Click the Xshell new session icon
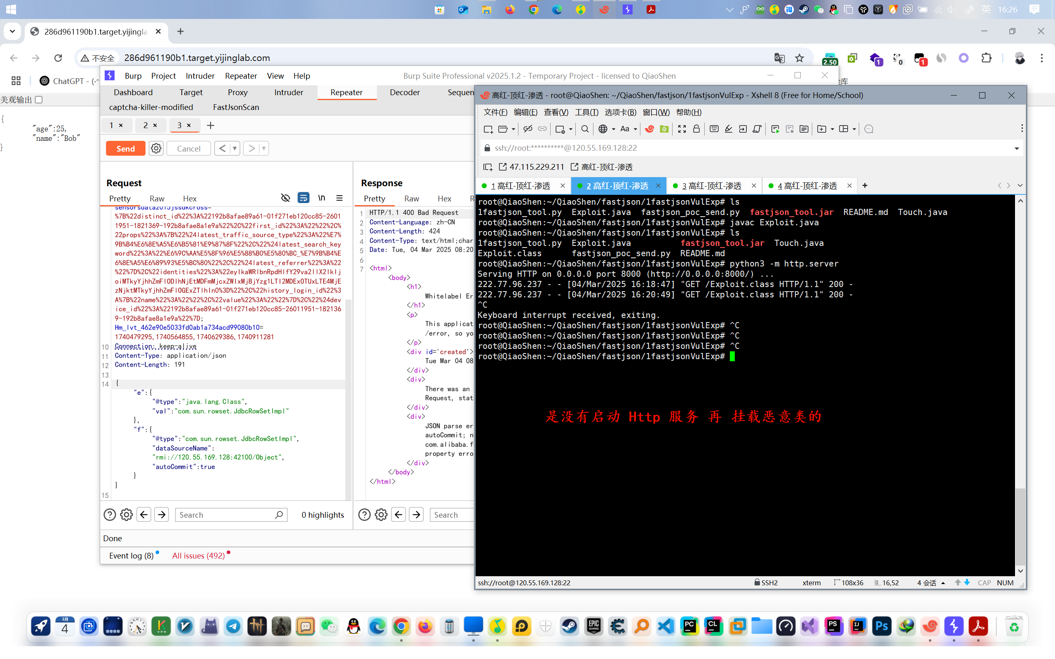The width and height of the screenshot is (1055, 659). (x=488, y=129)
